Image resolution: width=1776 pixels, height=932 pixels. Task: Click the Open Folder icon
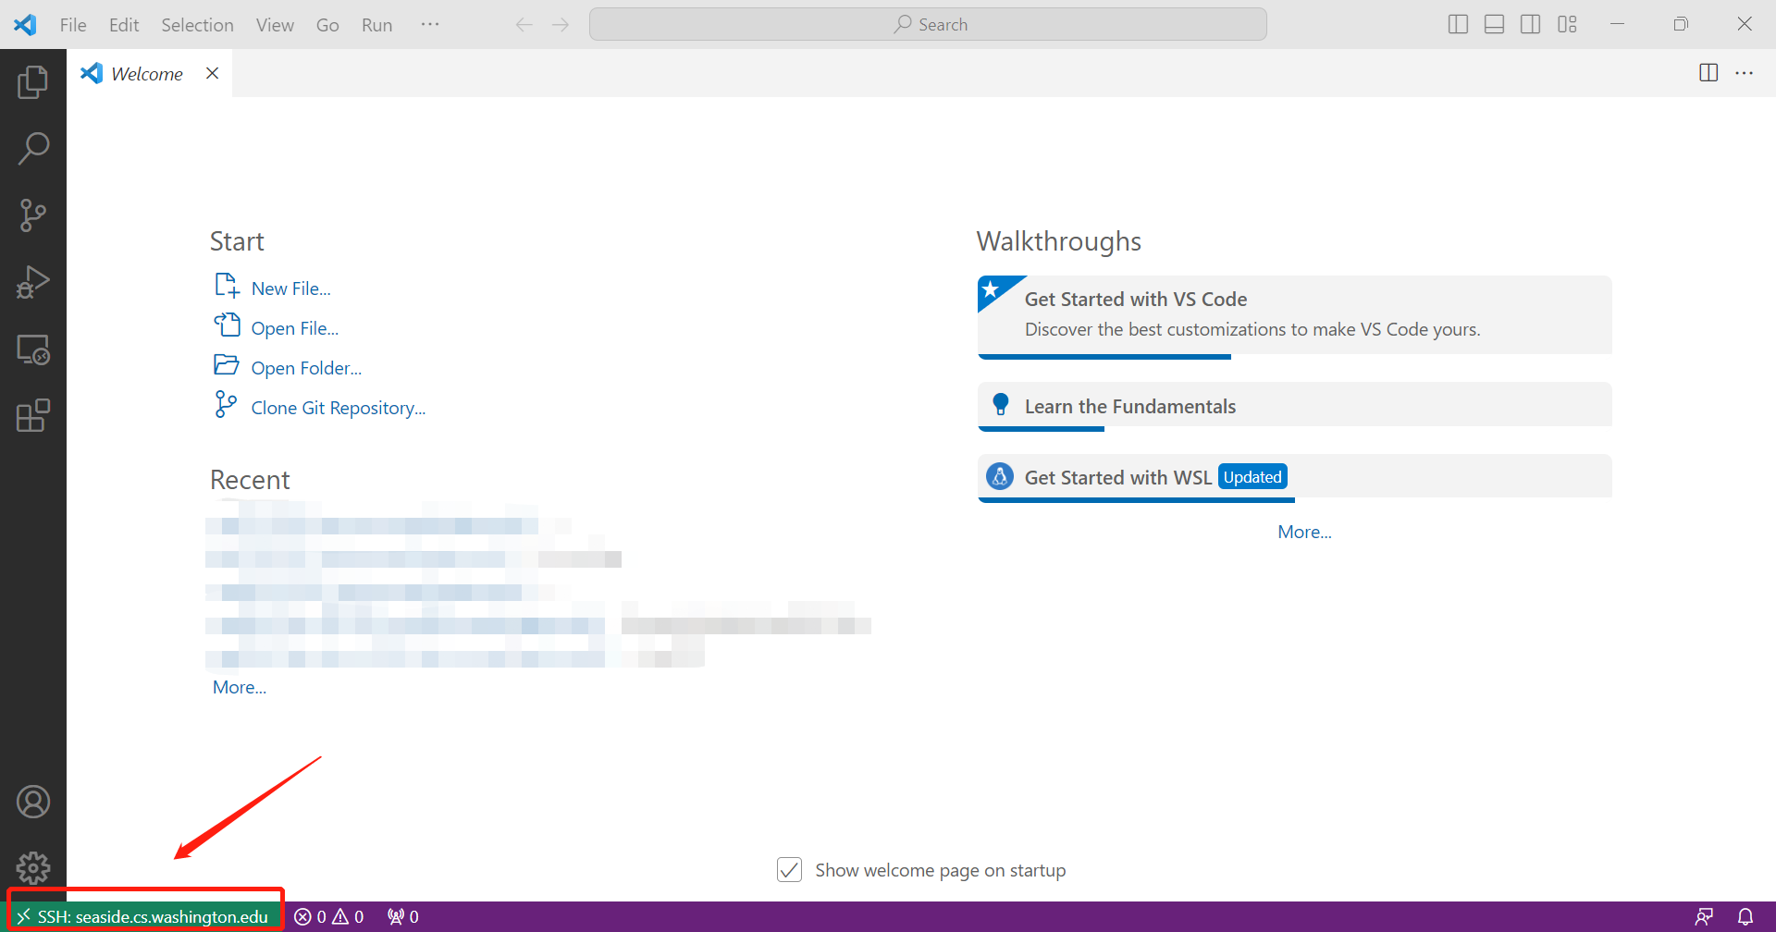pyautogui.click(x=227, y=364)
